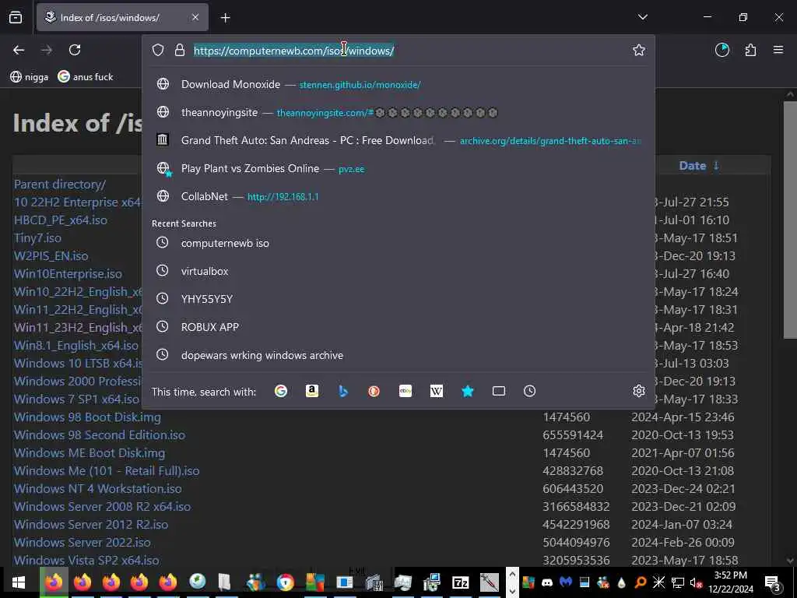This screenshot has height=598, width=797.
Task: Select CollabNet 192.168.1.1 suggestion
Action: pos(398,196)
